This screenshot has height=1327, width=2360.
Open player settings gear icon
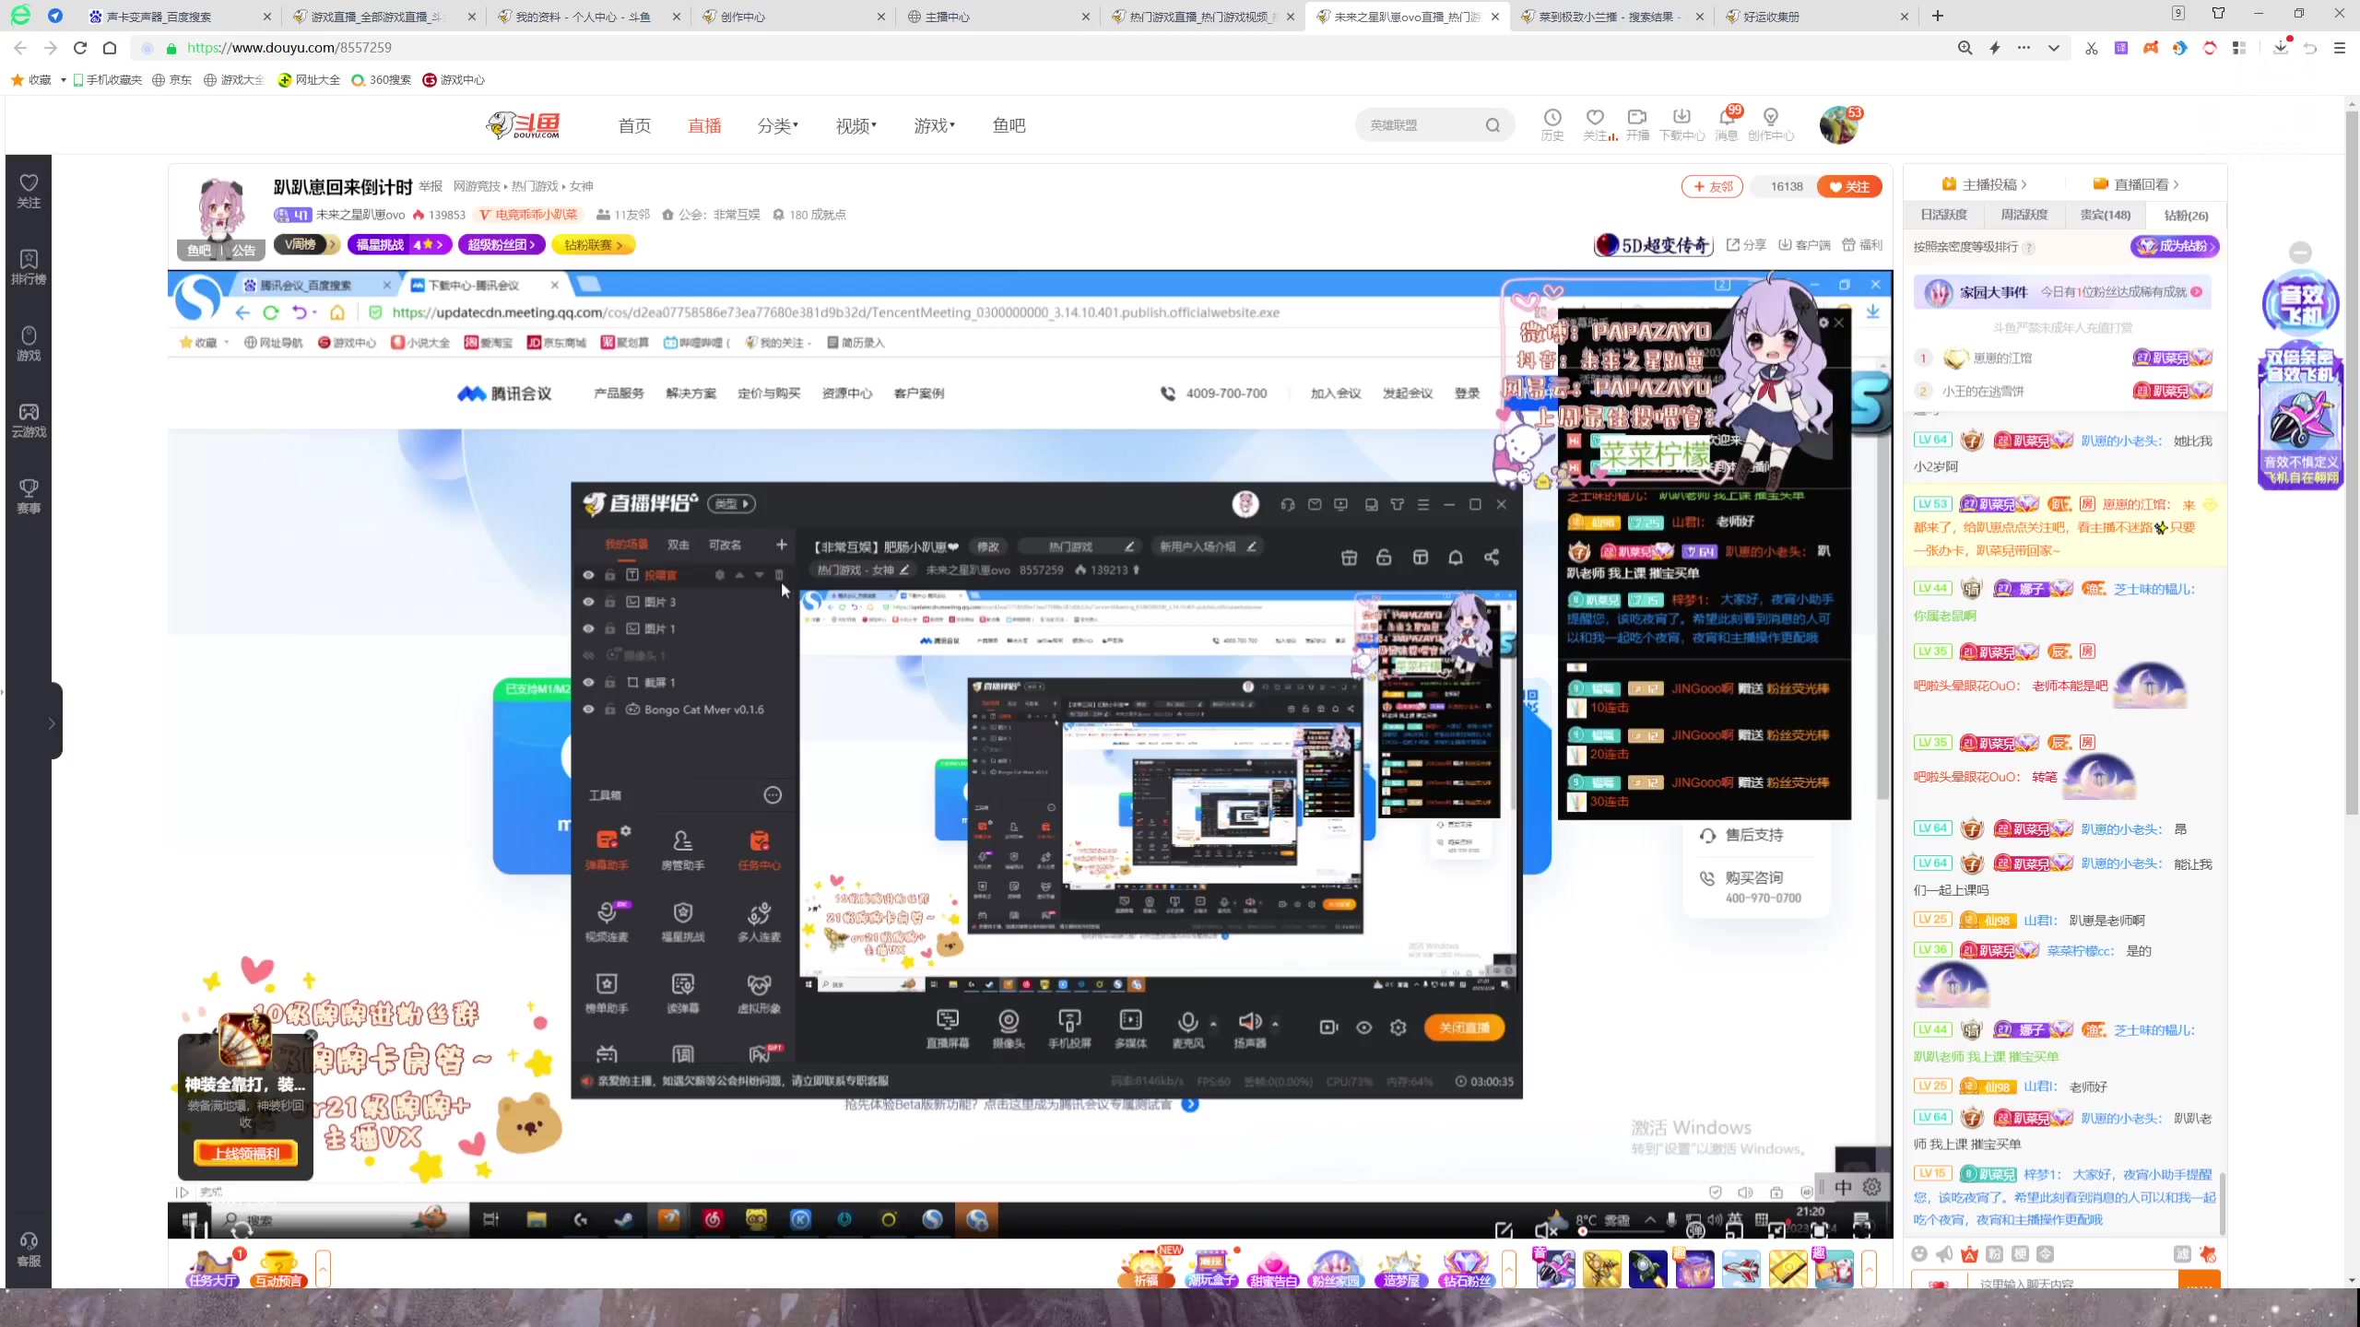pos(1872,1187)
